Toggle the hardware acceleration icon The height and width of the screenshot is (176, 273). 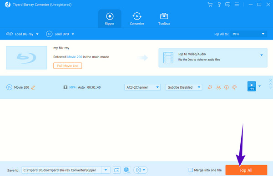(127, 170)
